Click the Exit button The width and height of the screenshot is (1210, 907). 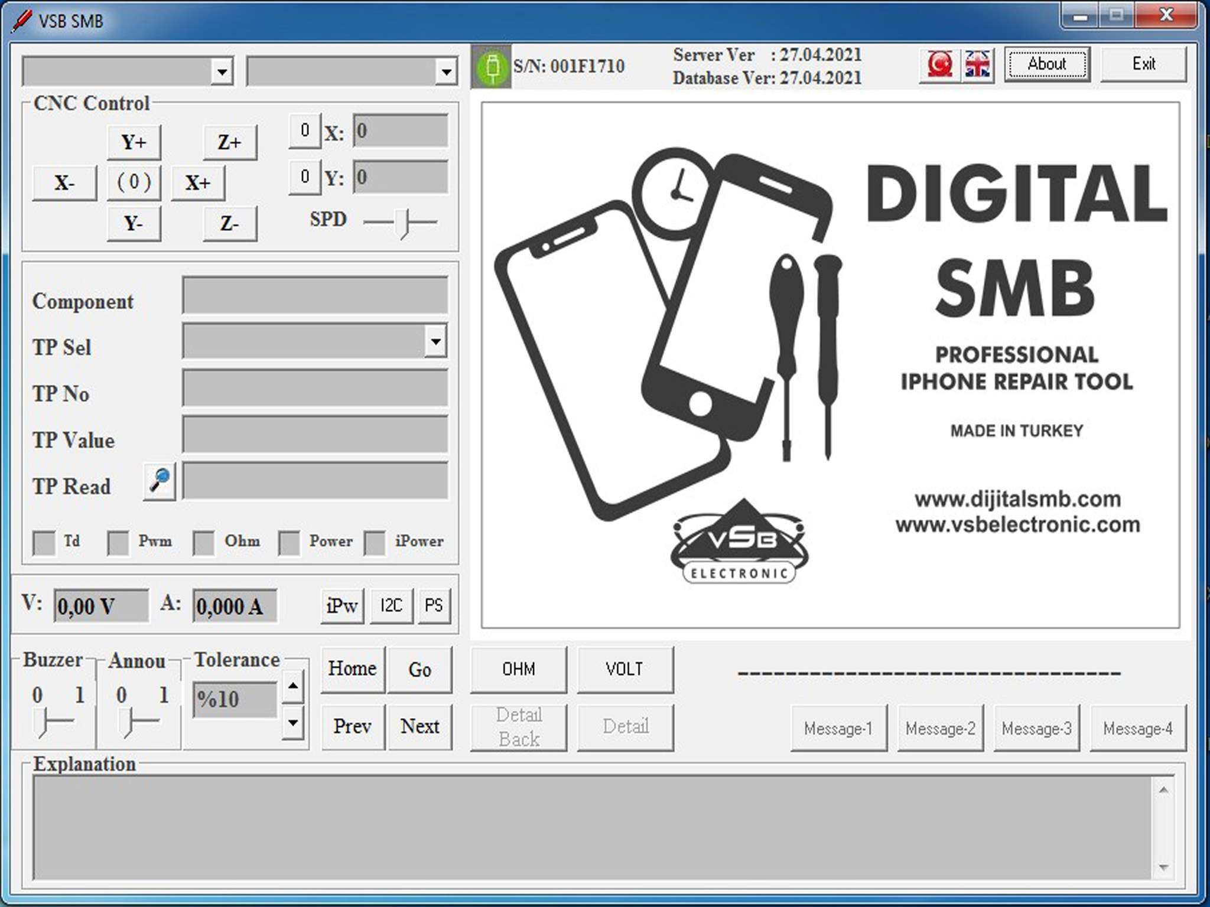(x=1143, y=64)
